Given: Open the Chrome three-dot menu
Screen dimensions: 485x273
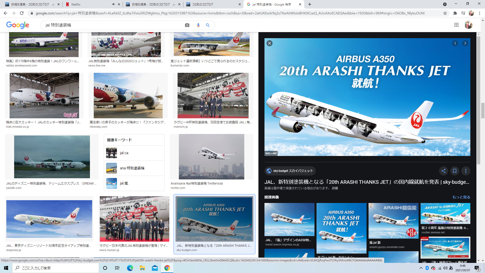Looking at the screenshot, I should [x=479, y=13].
